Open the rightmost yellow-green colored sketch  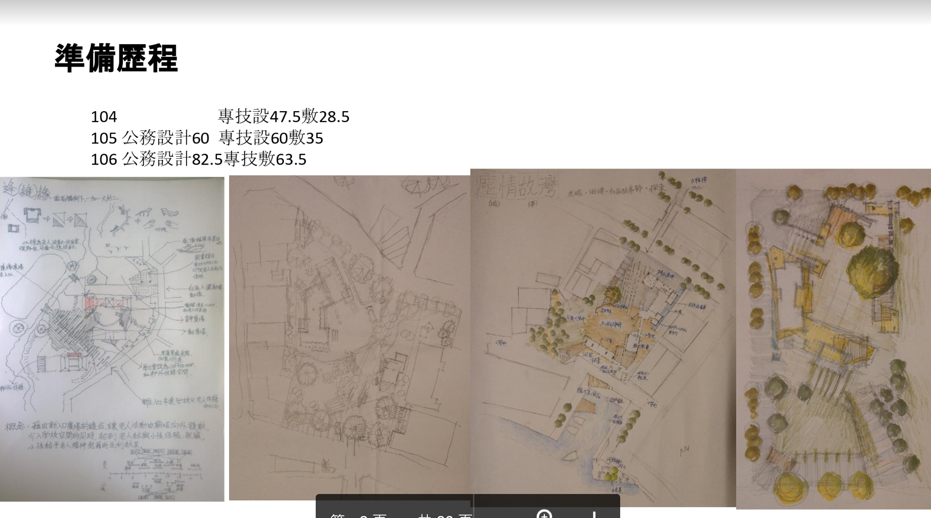[x=833, y=339]
